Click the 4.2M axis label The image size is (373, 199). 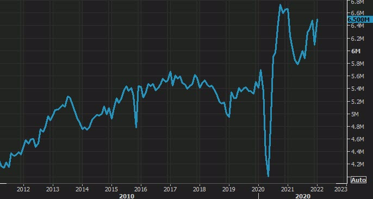(x=357, y=164)
